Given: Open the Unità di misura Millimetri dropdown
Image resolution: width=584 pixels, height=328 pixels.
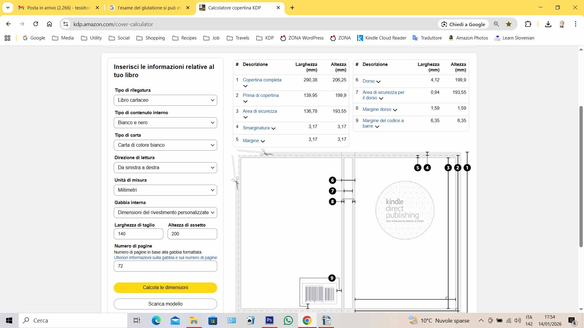Looking at the screenshot, I should (165, 190).
